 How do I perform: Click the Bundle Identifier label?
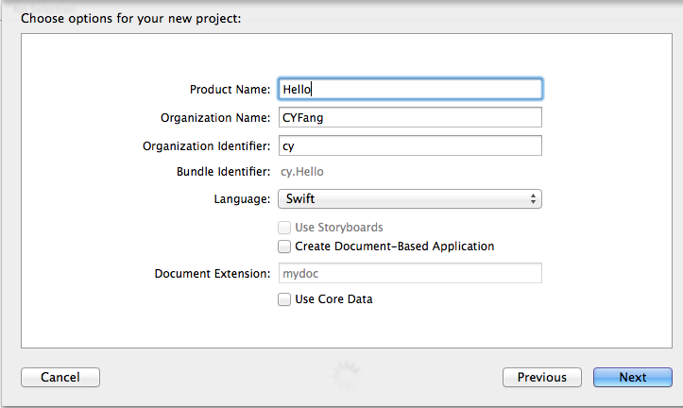point(223,172)
